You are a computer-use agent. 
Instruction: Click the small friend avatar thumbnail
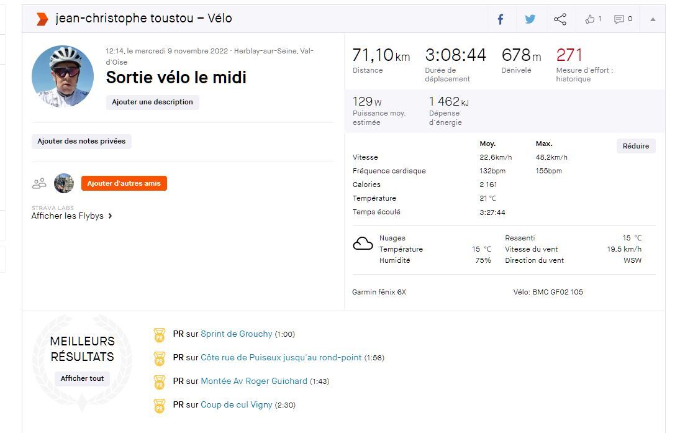64,183
